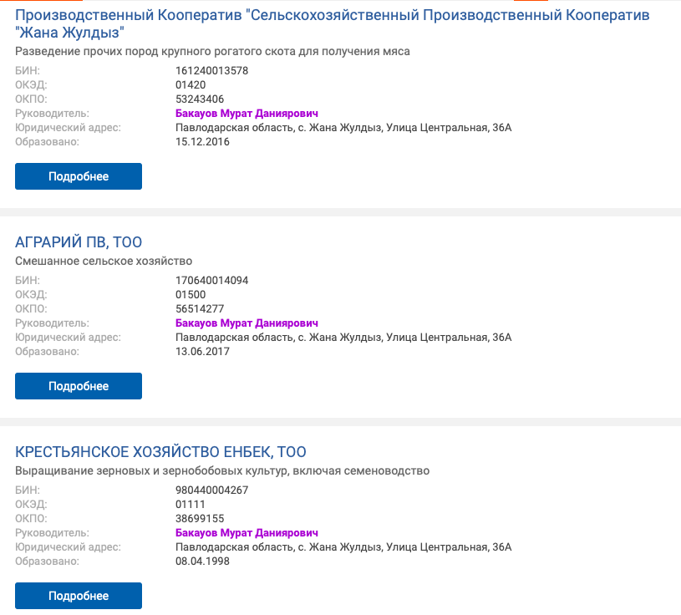Viewport: 681px width, 615px height.
Task: Open the "Жана Жулдыз" production cooperative title link
Action: click(333, 15)
